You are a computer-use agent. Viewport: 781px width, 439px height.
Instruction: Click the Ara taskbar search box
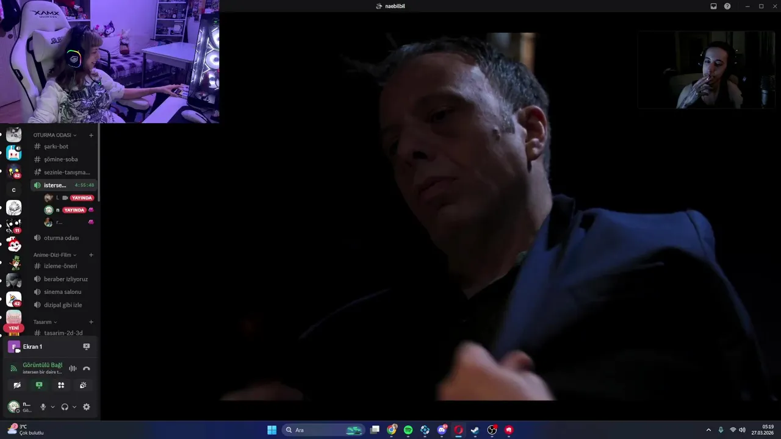click(323, 430)
